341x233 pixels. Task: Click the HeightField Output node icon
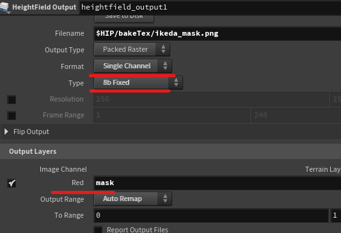4,7
